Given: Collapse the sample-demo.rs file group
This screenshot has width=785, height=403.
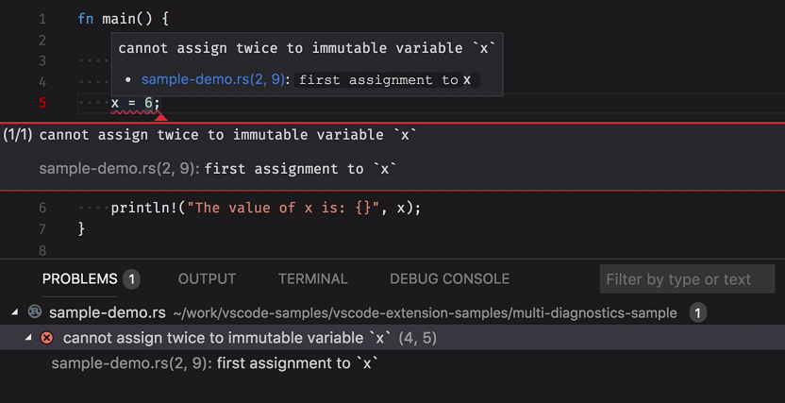Looking at the screenshot, I should (x=15, y=312).
